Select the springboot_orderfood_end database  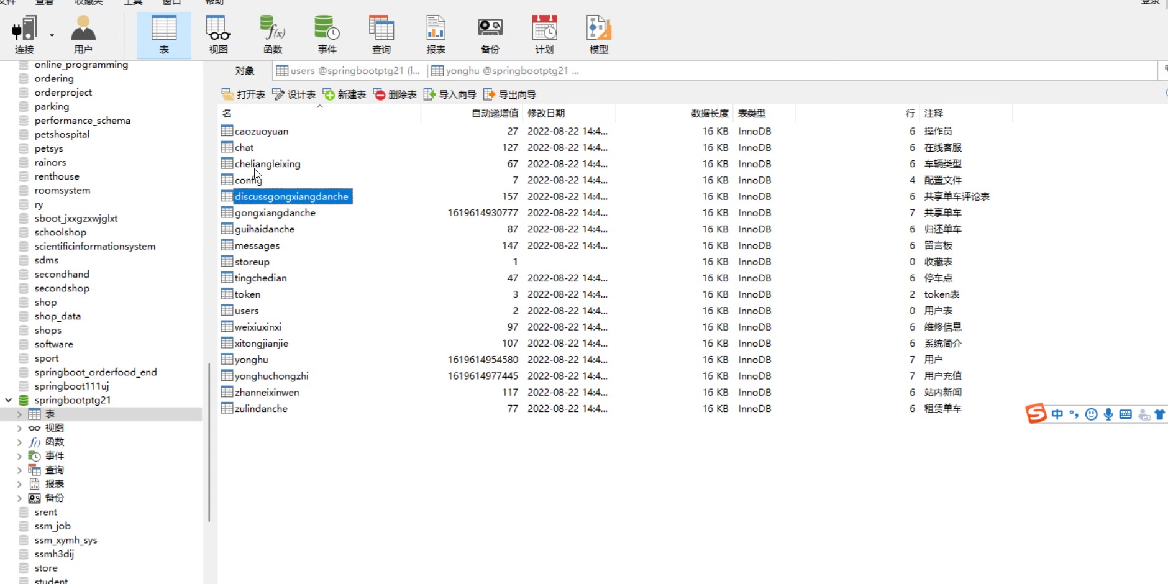96,372
